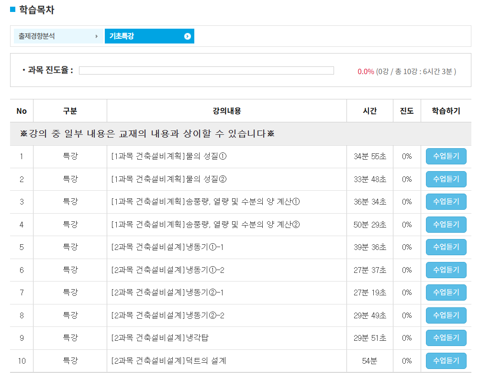This screenshot has height=390, width=480.
Task: Click 수업듣기 for 덕트의 설계 lecture
Action: tap(446, 361)
